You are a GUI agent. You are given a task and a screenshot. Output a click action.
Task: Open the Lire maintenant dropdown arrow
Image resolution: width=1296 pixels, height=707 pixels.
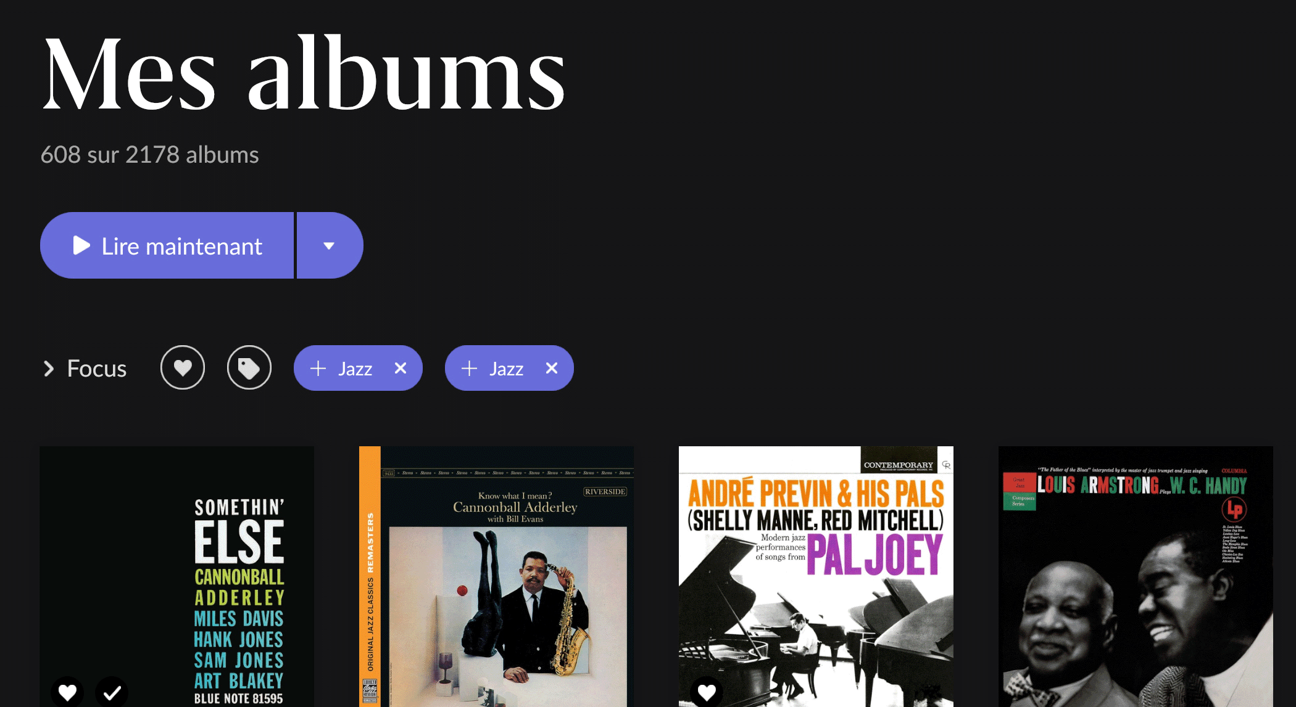point(330,245)
